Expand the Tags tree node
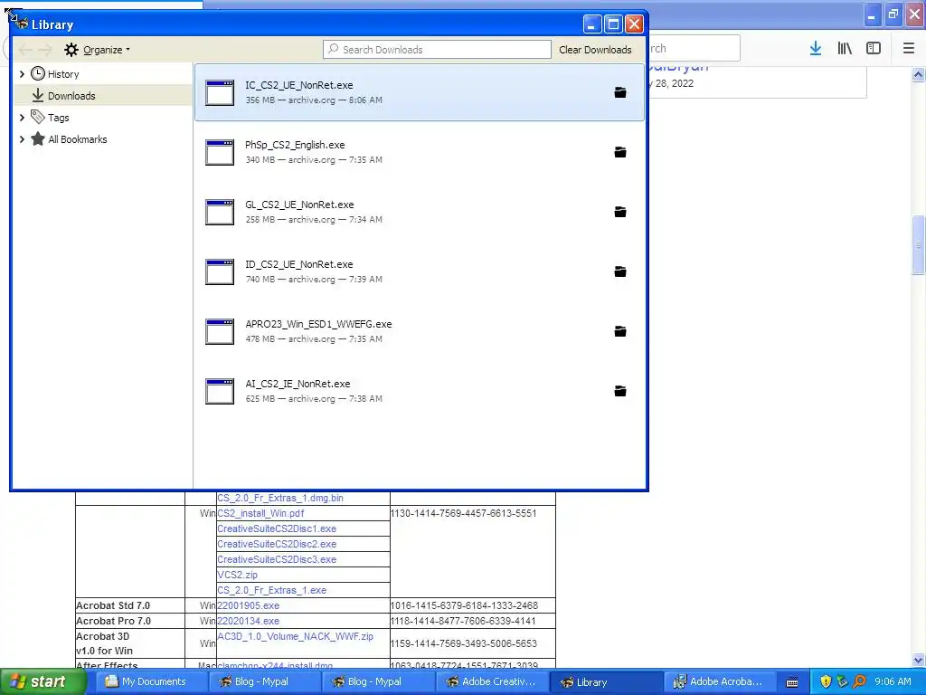The height and width of the screenshot is (695, 926). (x=22, y=118)
